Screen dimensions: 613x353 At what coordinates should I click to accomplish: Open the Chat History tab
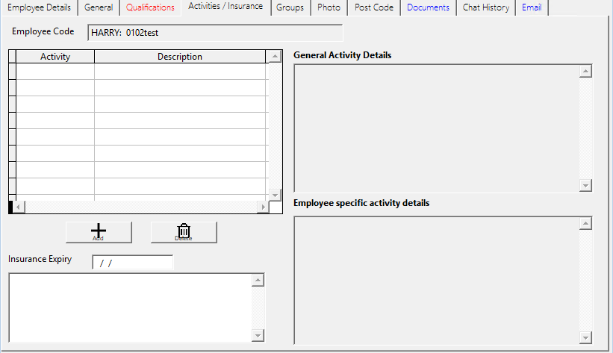(x=485, y=7)
